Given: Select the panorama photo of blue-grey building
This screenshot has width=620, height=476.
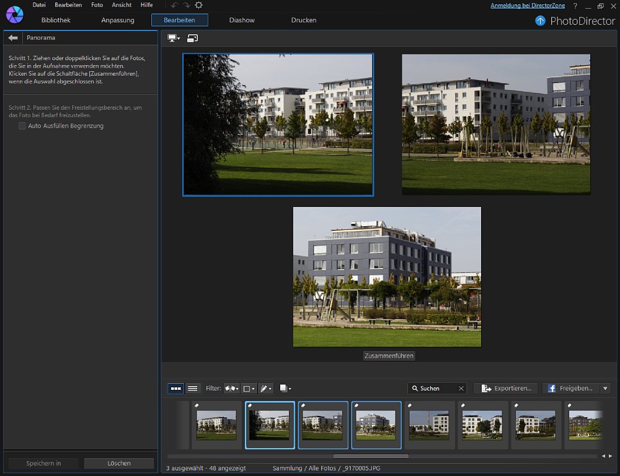Looking at the screenshot, I should tap(387, 277).
